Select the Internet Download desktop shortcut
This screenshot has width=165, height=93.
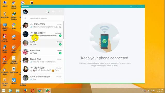click(14, 16)
